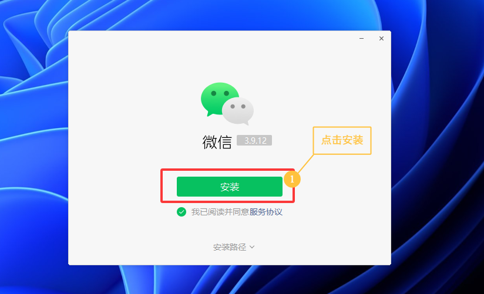
Task: Open the 服务协议 service agreement link
Action: (x=265, y=212)
